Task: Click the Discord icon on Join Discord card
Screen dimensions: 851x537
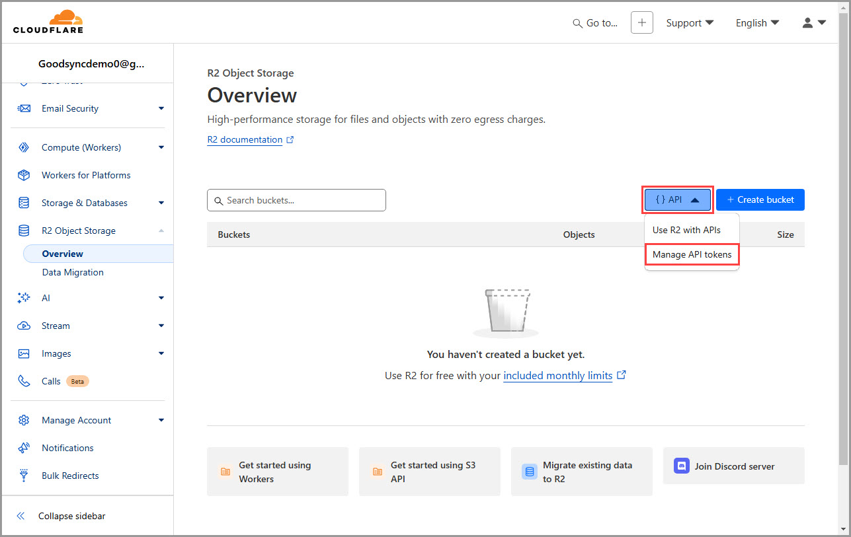Action: tap(681, 466)
